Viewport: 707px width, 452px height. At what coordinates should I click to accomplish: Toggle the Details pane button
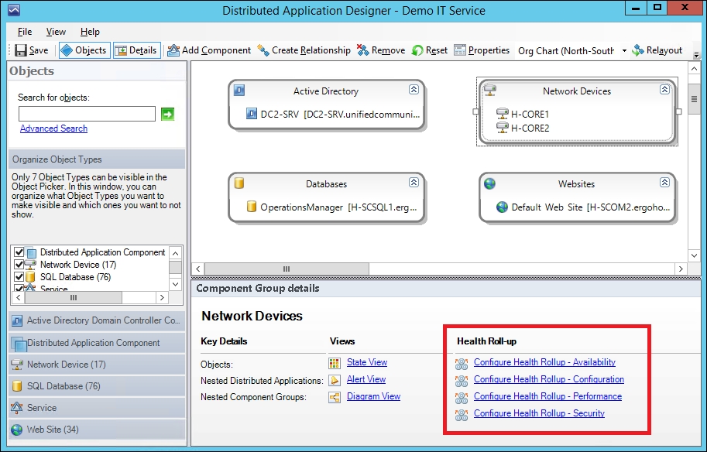click(x=136, y=50)
